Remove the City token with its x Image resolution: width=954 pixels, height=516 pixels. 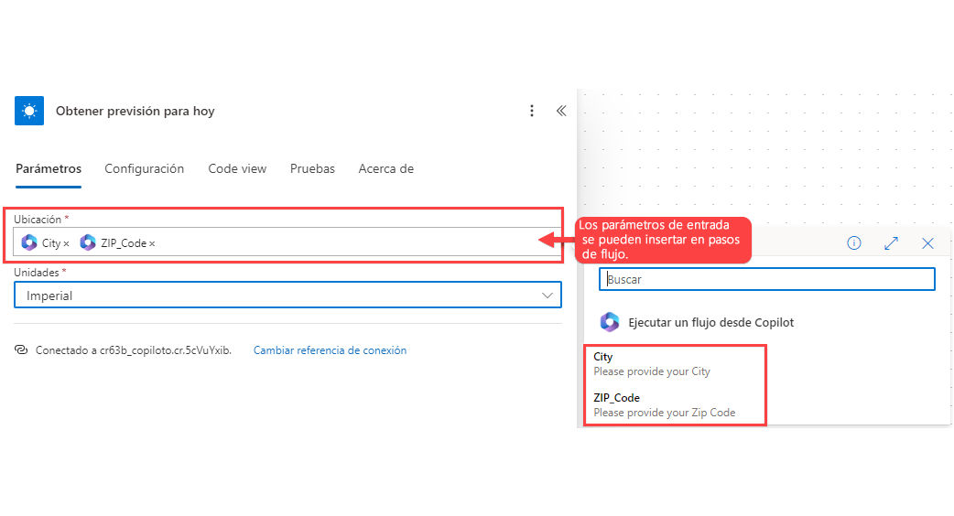point(66,243)
